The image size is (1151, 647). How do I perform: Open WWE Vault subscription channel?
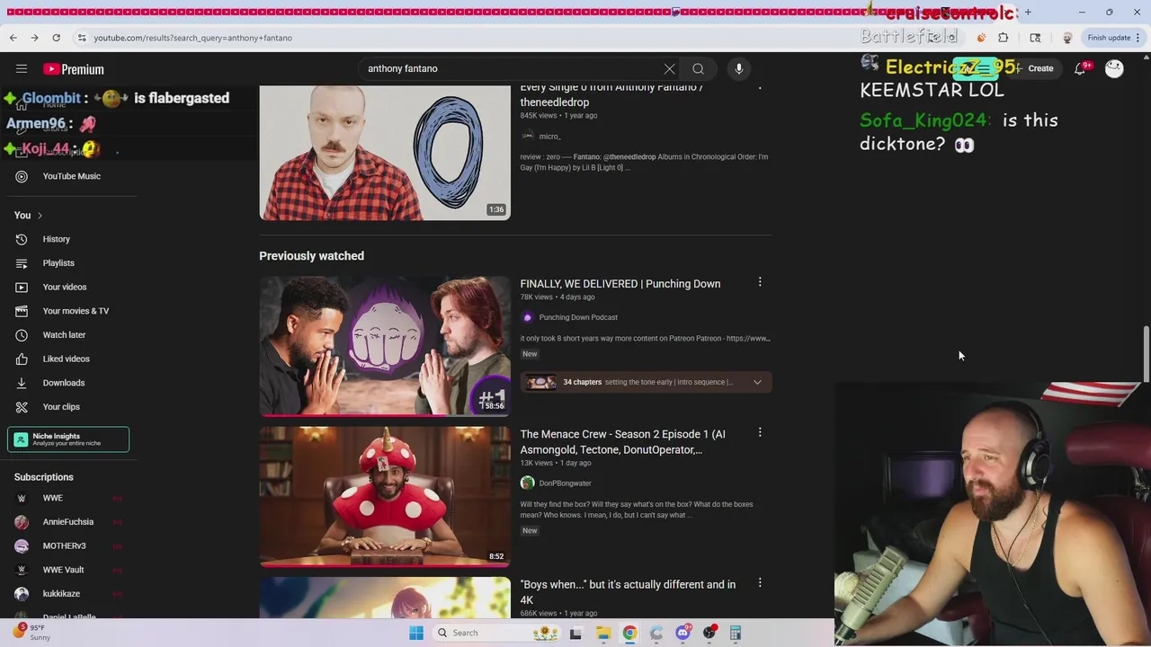(x=63, y=570)
